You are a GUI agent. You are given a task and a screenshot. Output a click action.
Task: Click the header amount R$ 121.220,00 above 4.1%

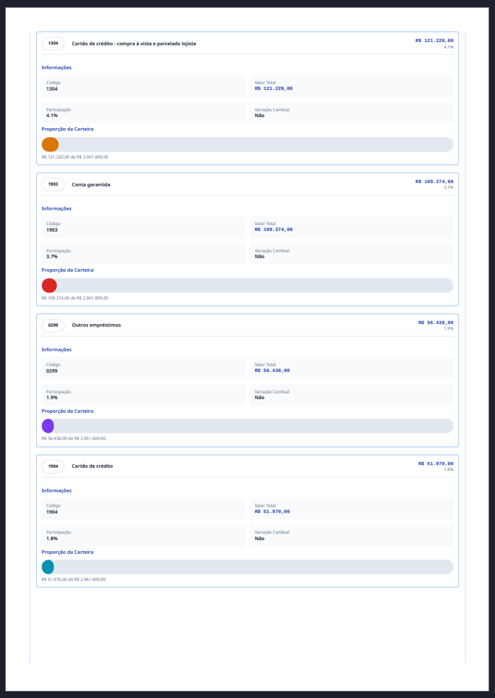coord(434,41)
